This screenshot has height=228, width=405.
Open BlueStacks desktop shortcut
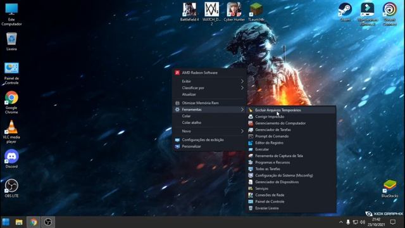390,189
